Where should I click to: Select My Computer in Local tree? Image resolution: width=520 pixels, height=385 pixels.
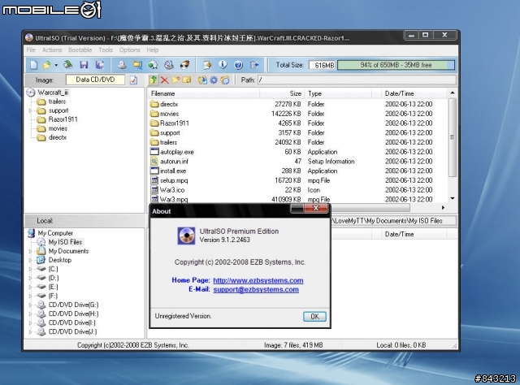(x=55, y=233)
